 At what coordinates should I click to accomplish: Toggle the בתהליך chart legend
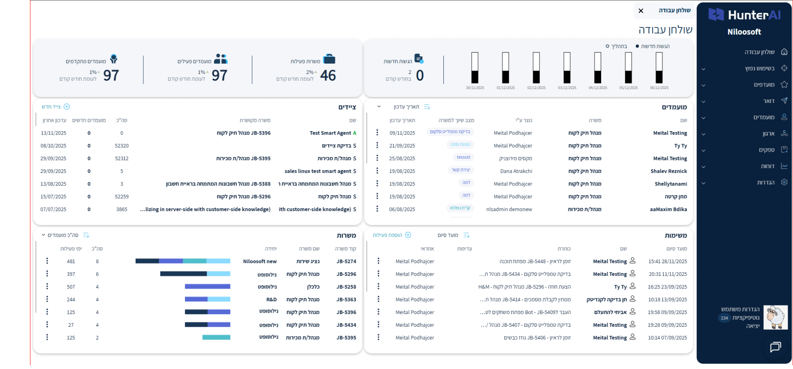coord(616,46)
